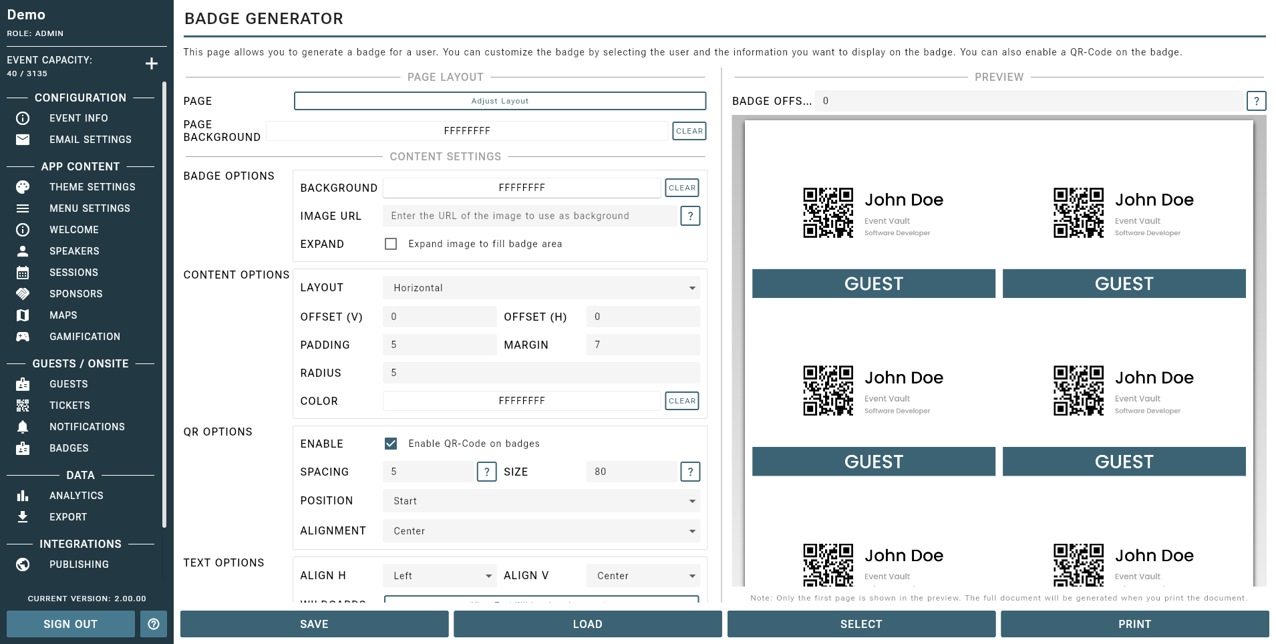1276x644 pixels.
Task: Open the QR Spacing help question mark
Action: coord(487,472)
